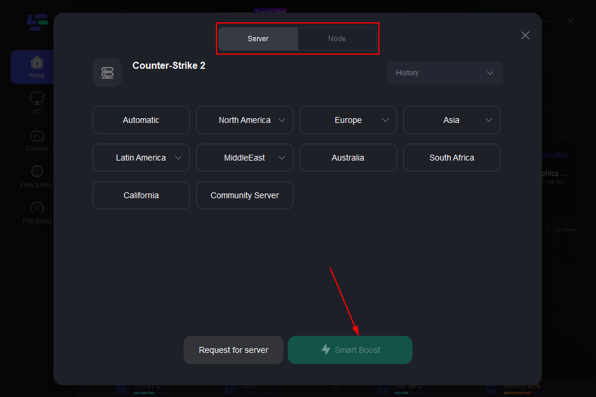Close the server selection dialog

tap(525, 35)
